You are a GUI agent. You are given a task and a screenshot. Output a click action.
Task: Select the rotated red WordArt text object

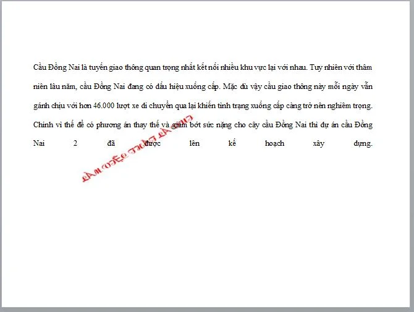pos(137,149)
